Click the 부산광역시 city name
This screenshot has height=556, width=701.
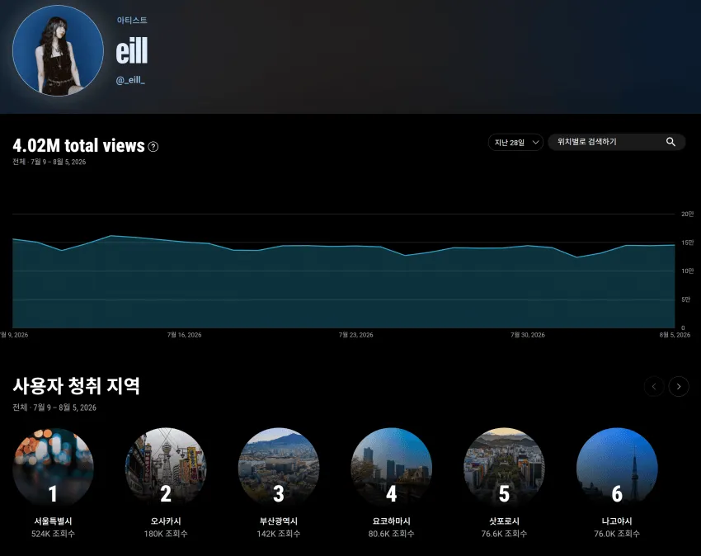(x=279, y=521)
